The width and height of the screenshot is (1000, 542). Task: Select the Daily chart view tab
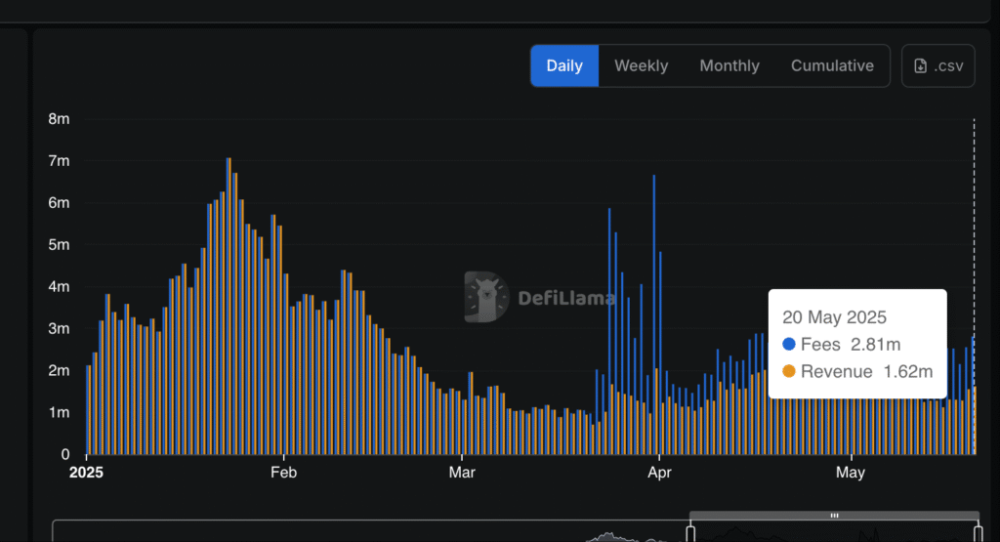[x=564, y=65]
